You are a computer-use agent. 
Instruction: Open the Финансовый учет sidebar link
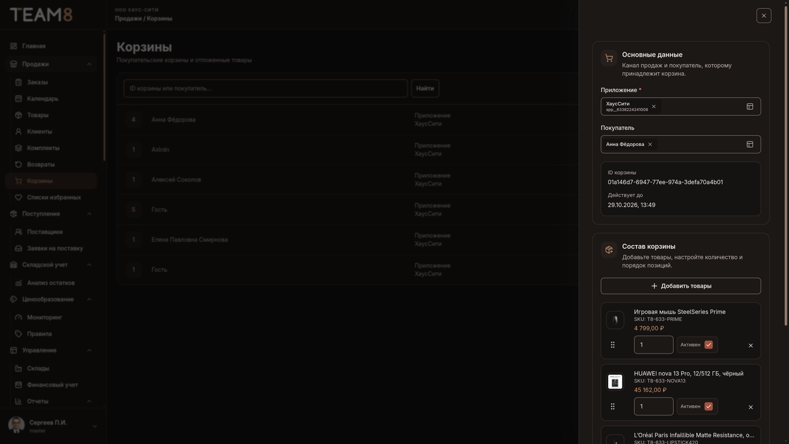coord(52,385)
